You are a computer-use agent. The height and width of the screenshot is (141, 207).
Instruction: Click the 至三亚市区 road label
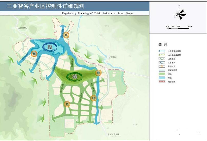pos(114,134)
